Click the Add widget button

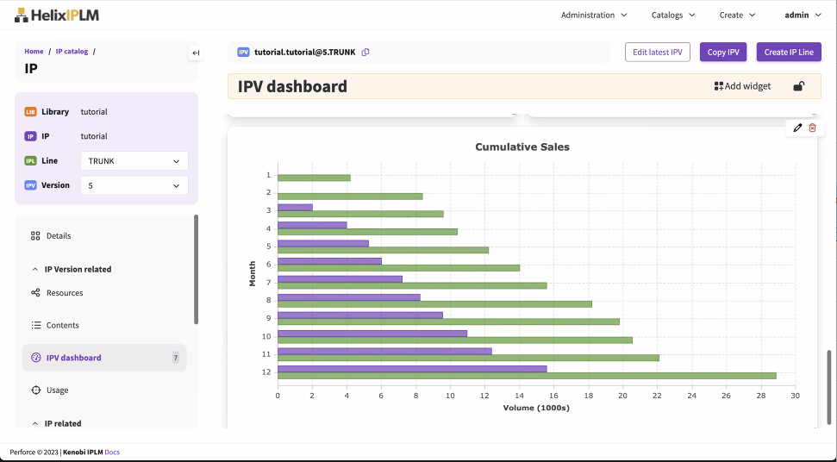742,86
